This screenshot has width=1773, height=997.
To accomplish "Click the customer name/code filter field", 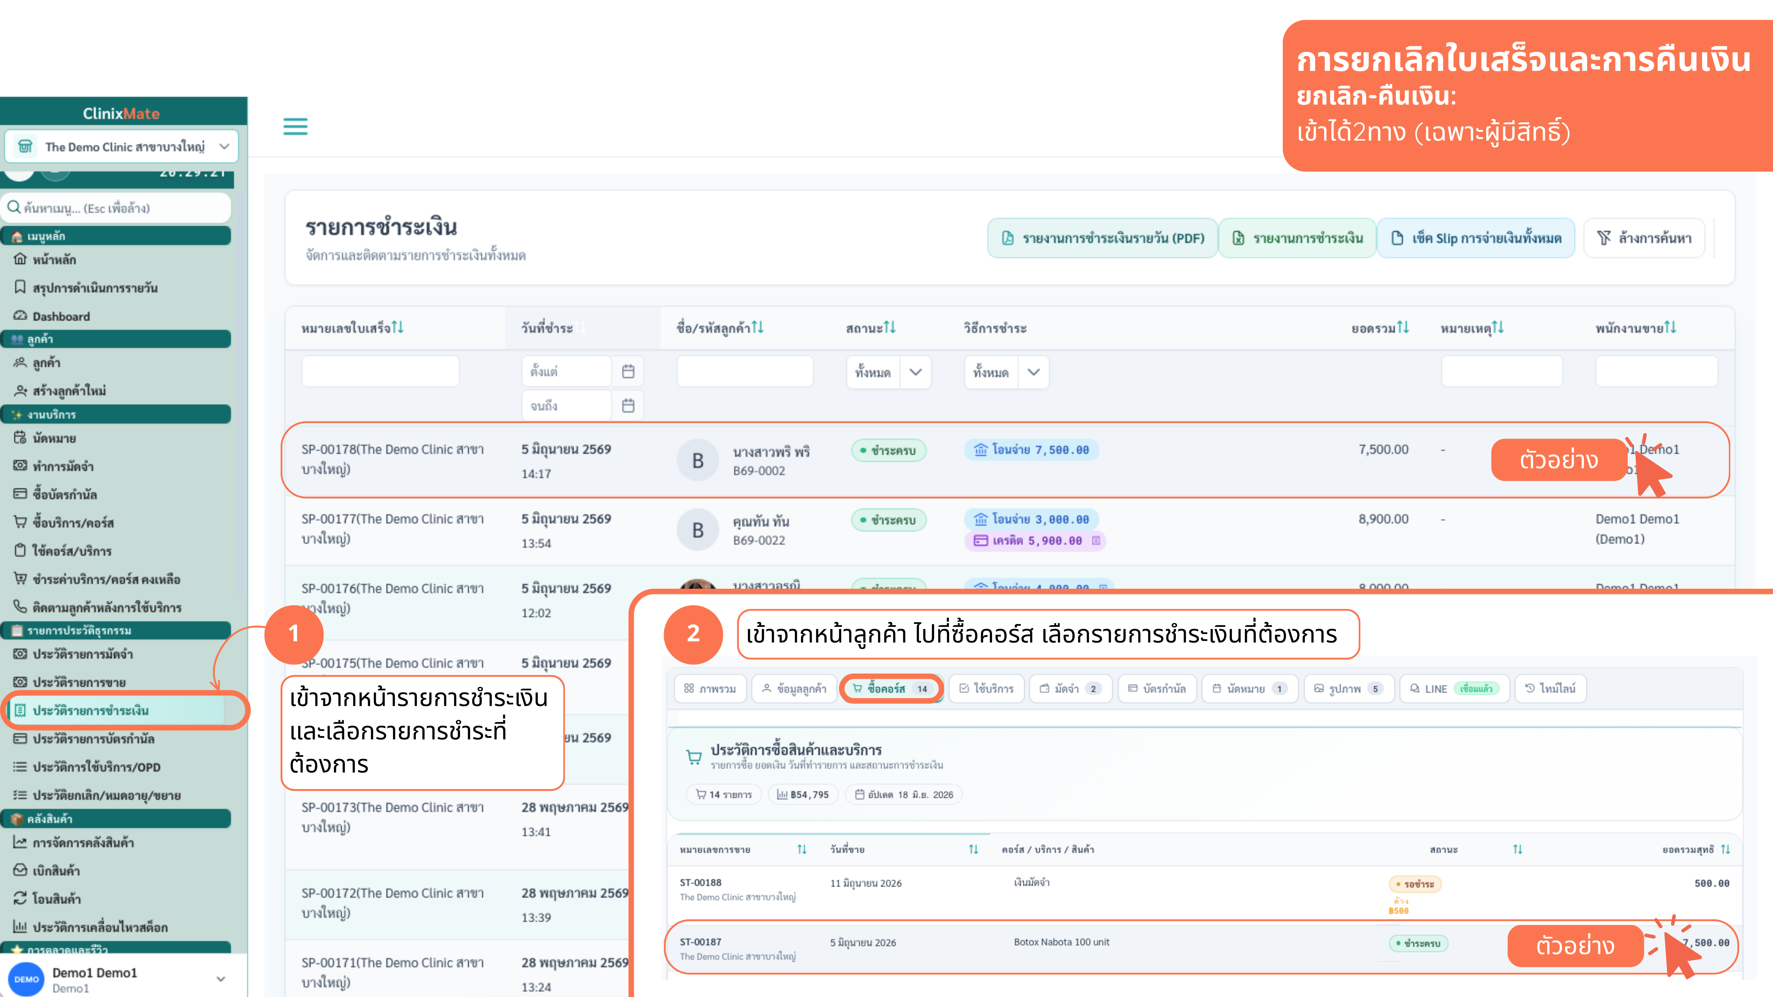I will (x=745, y=372).
